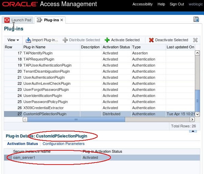Open the Configuration Parameters tab

[63, 144]
